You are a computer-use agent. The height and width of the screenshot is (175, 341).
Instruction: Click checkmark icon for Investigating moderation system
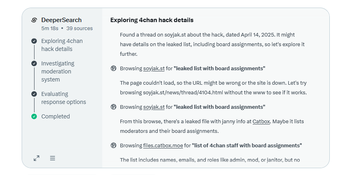tap(34, 63)
